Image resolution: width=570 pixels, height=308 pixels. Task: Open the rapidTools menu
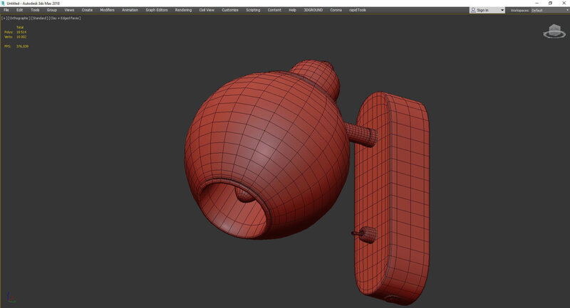point(357,11)
